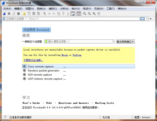157x121 pixels.
Task: Reload this capture file icon
Action: click(x=38, y=14)
